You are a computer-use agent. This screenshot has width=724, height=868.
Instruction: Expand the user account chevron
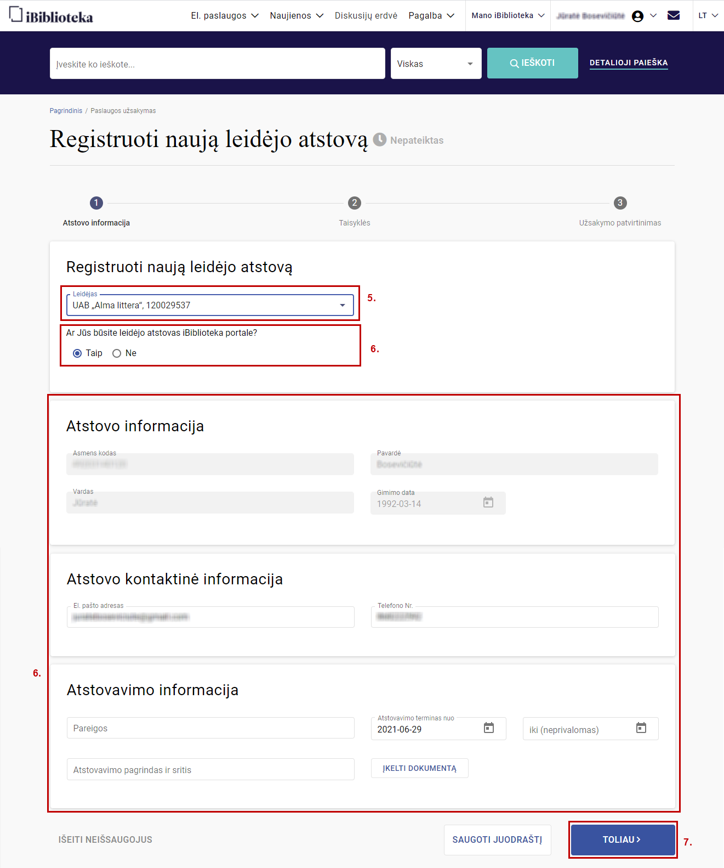tap(653, 15)
